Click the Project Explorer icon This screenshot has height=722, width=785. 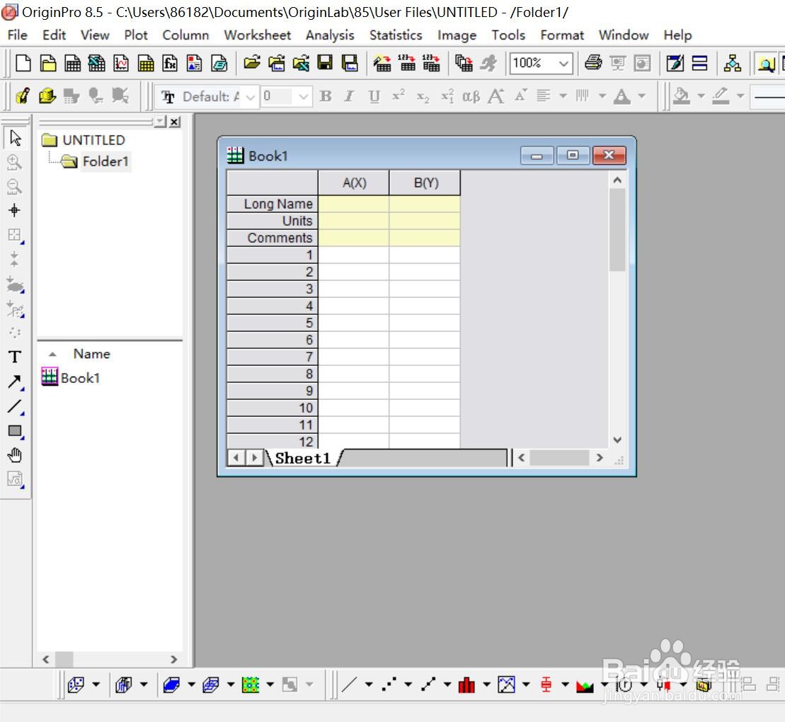point(766,64)
